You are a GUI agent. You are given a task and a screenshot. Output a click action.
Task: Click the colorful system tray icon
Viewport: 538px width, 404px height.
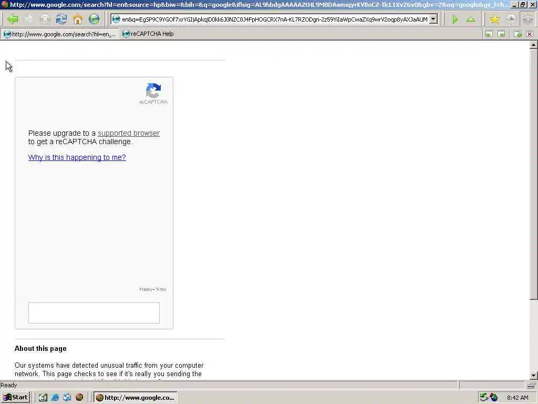tap(494, 397)
